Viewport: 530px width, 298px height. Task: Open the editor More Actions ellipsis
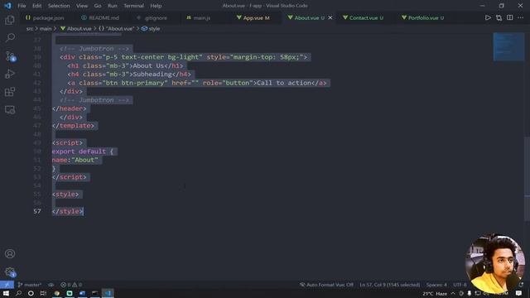[521, 17]
